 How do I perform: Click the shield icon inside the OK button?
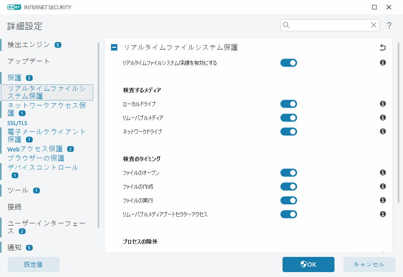(303, 264)
